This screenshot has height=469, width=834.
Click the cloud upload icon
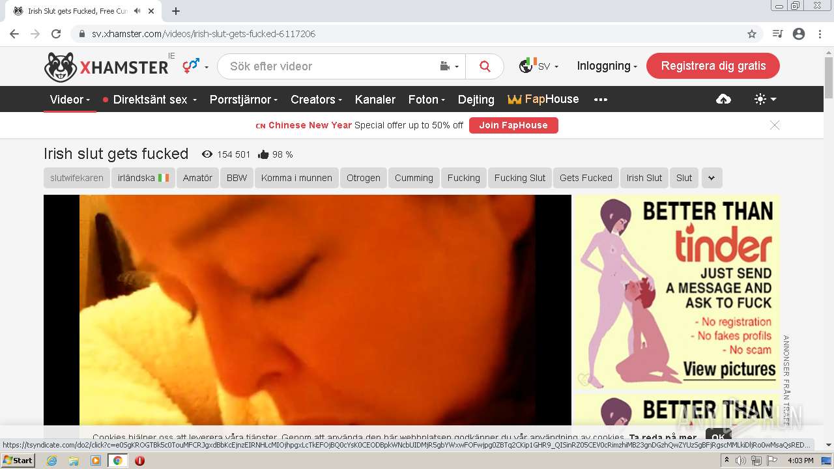(x=723, y=100)
